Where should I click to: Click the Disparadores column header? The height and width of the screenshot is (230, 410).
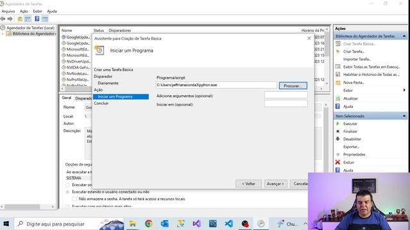(x=120, y=31)
